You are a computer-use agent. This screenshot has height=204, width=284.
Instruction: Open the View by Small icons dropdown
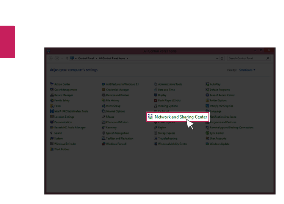(x=247, y=70)
